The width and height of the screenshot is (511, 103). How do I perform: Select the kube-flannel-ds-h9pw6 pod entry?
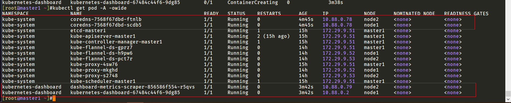(101, 53)
